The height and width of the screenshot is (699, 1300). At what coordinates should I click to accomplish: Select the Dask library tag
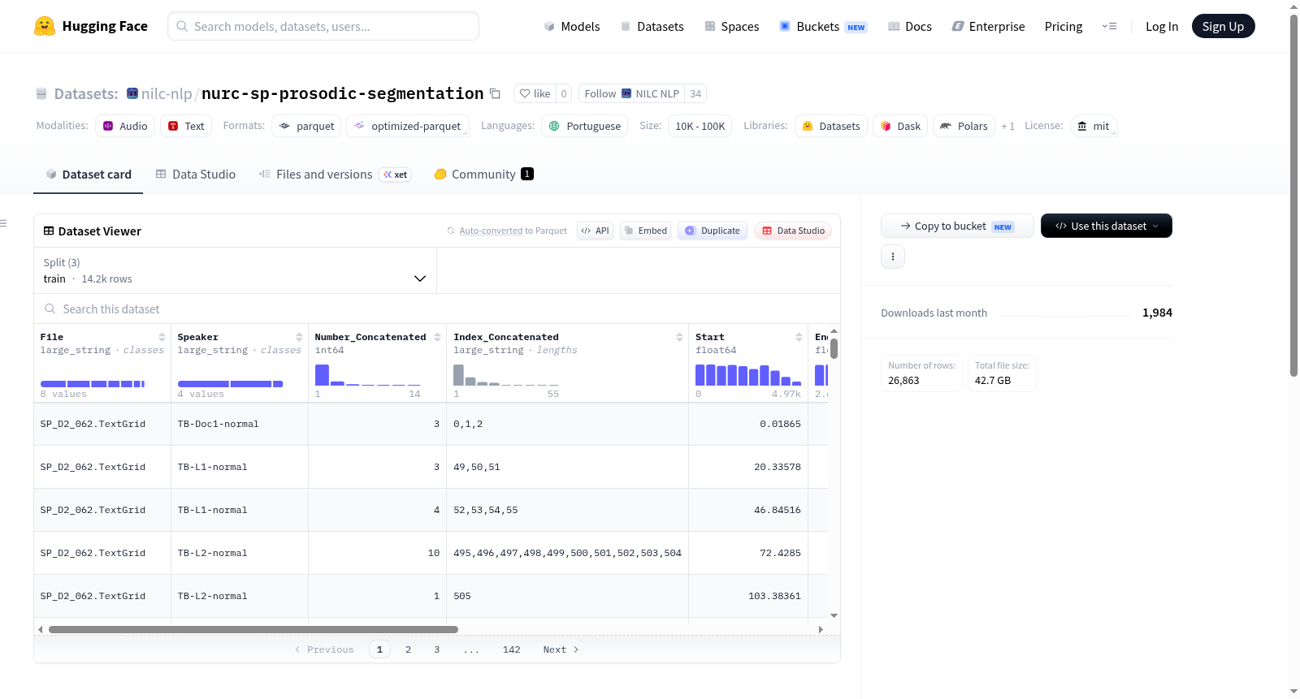click(x=900, y=126)
